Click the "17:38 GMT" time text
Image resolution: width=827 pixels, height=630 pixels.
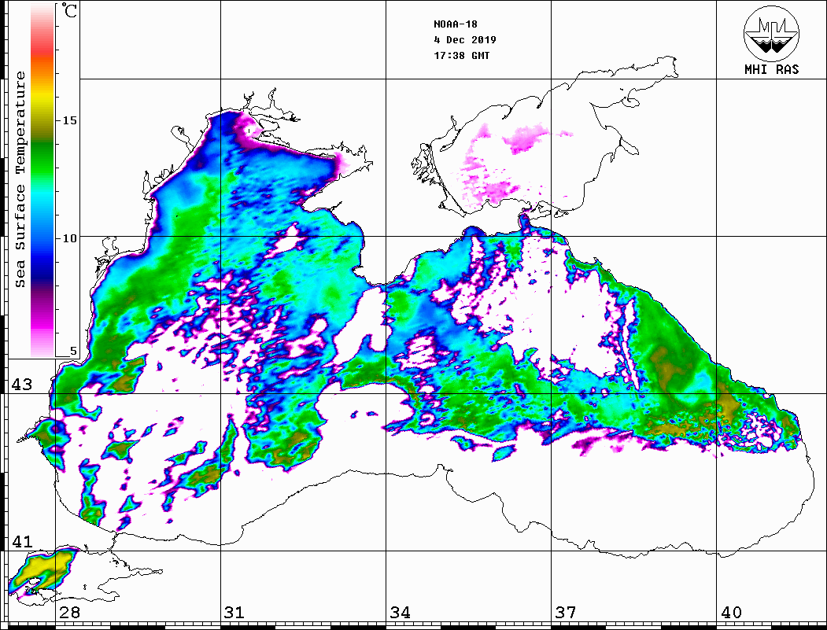(462, 55)
